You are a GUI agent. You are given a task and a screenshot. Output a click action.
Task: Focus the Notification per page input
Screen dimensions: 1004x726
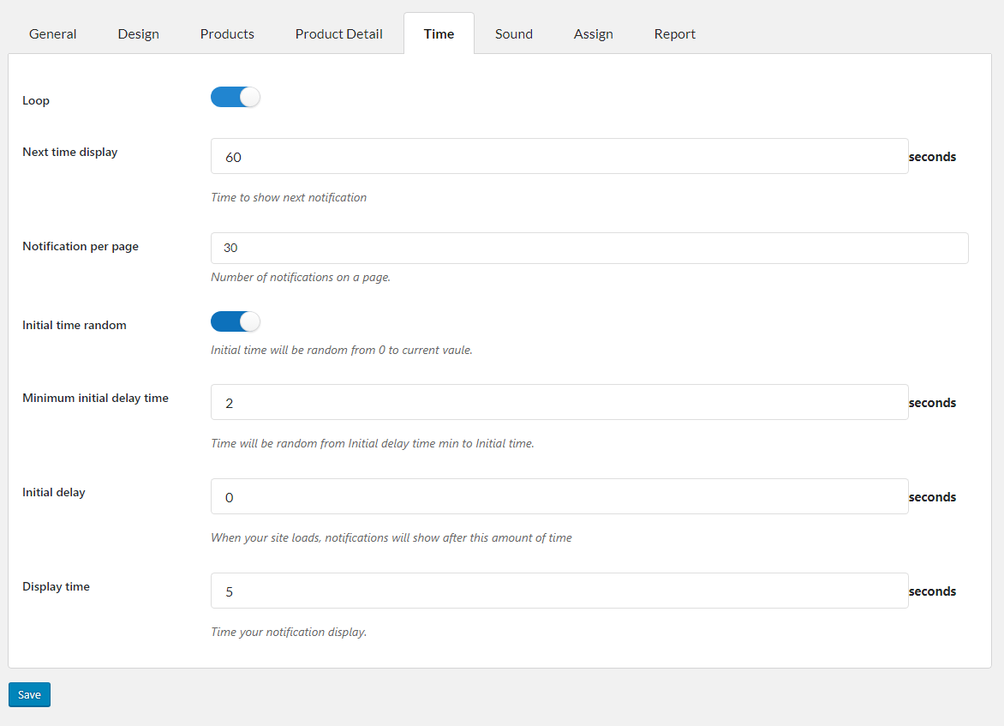(589, 248)
